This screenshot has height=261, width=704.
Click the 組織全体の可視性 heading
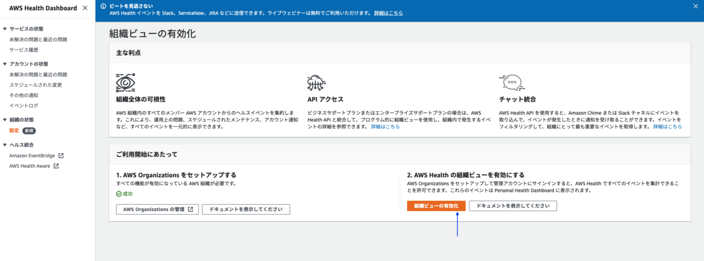141,100
